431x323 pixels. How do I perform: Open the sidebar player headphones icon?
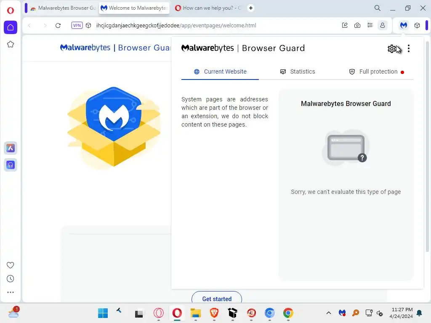[x=11, y=165]
